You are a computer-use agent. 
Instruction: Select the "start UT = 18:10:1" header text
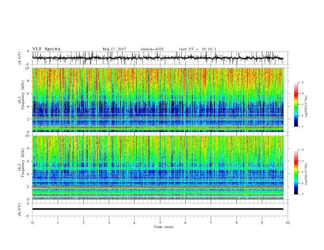tap(198, 49)
